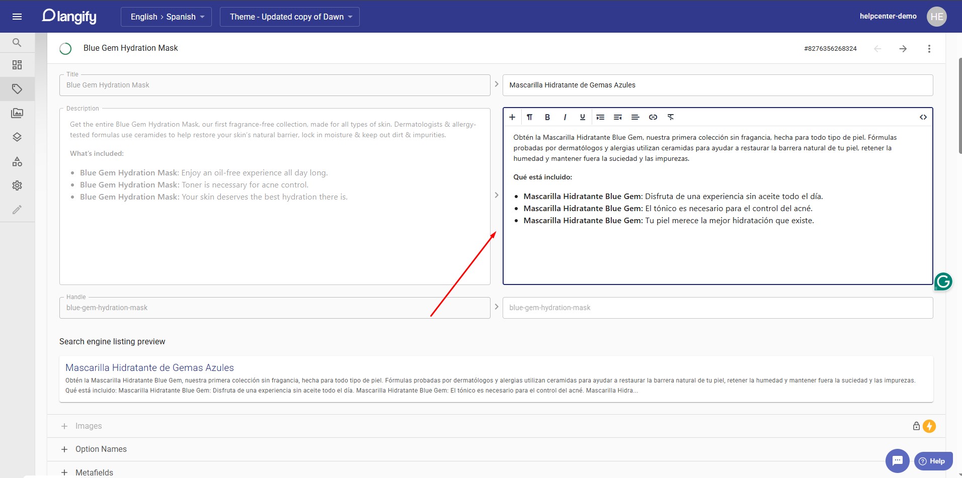Open the HE account avatar menu
962x478 pixels.
tap(936, 16)
